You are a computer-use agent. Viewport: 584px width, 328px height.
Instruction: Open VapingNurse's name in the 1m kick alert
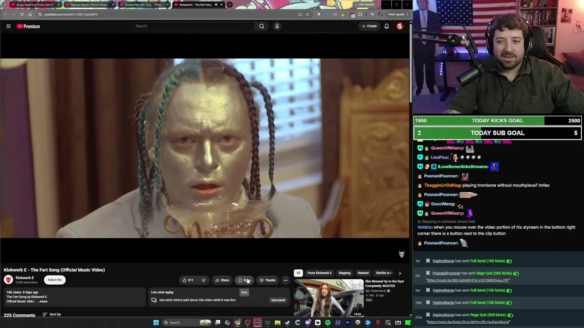(x=443, y=261)
